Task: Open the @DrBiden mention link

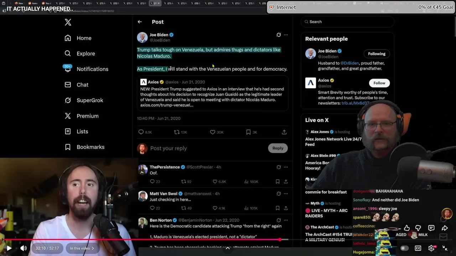Action: coord(349,63)
